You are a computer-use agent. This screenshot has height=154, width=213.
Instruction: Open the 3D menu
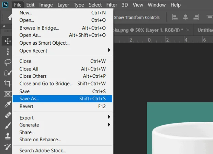[x=125, y=5]
